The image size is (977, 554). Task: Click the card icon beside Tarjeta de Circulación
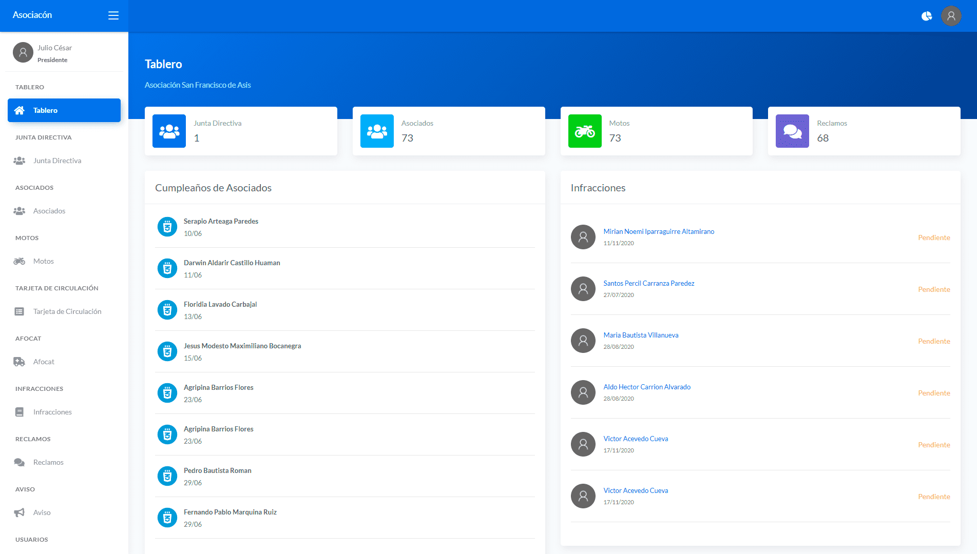click(20, 311)
